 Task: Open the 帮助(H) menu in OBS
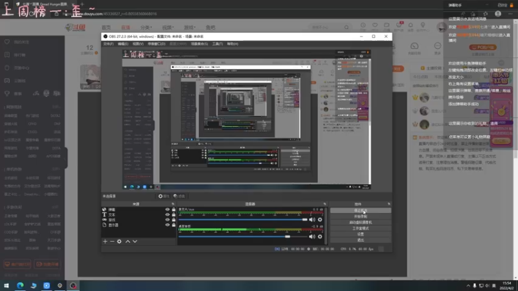point(232,44)
